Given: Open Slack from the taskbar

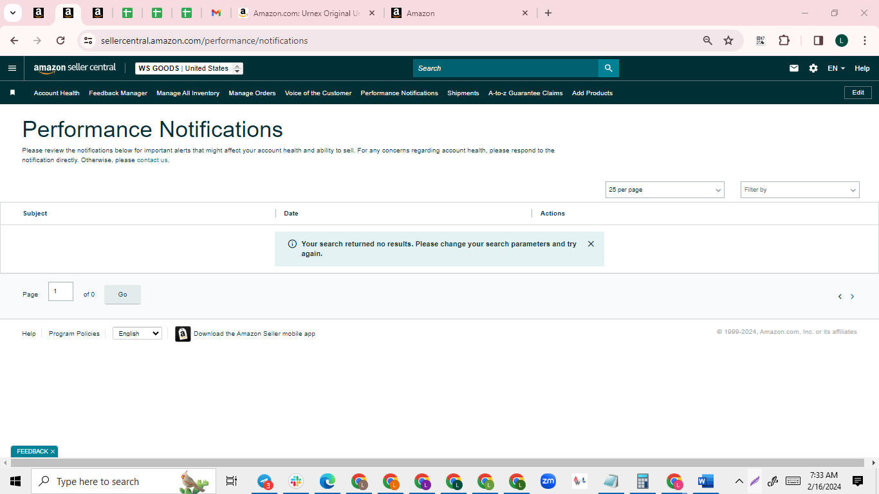Looking at the screenshot, I should pos(296,481).
